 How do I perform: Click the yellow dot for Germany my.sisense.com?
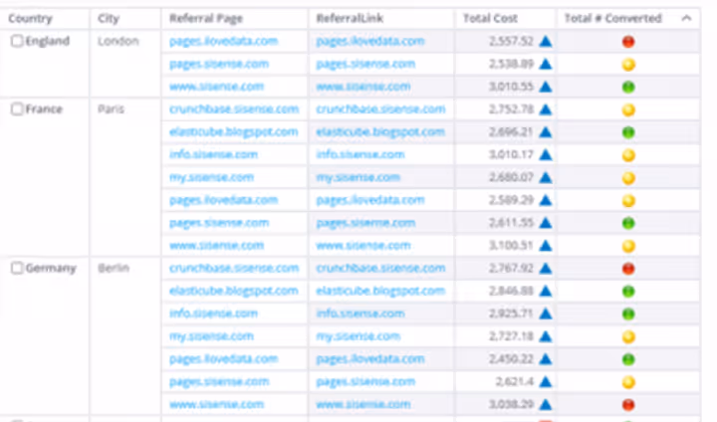(628, 336)
